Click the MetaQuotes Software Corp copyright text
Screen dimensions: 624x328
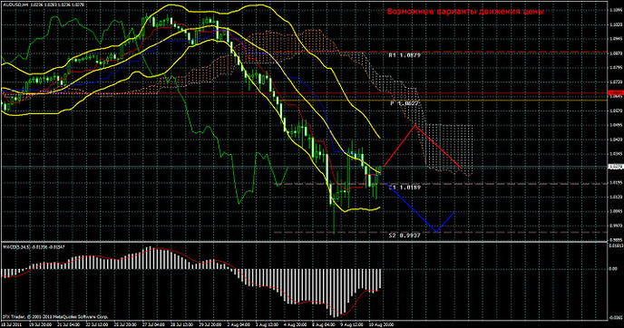(x=55, y=317)
